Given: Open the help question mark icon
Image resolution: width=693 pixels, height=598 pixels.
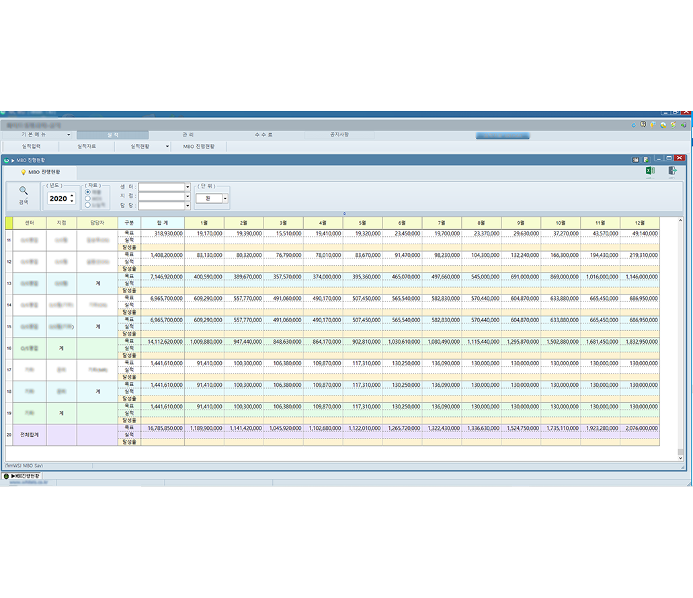Looking at the screenshot, I should [x=643, y=124].
